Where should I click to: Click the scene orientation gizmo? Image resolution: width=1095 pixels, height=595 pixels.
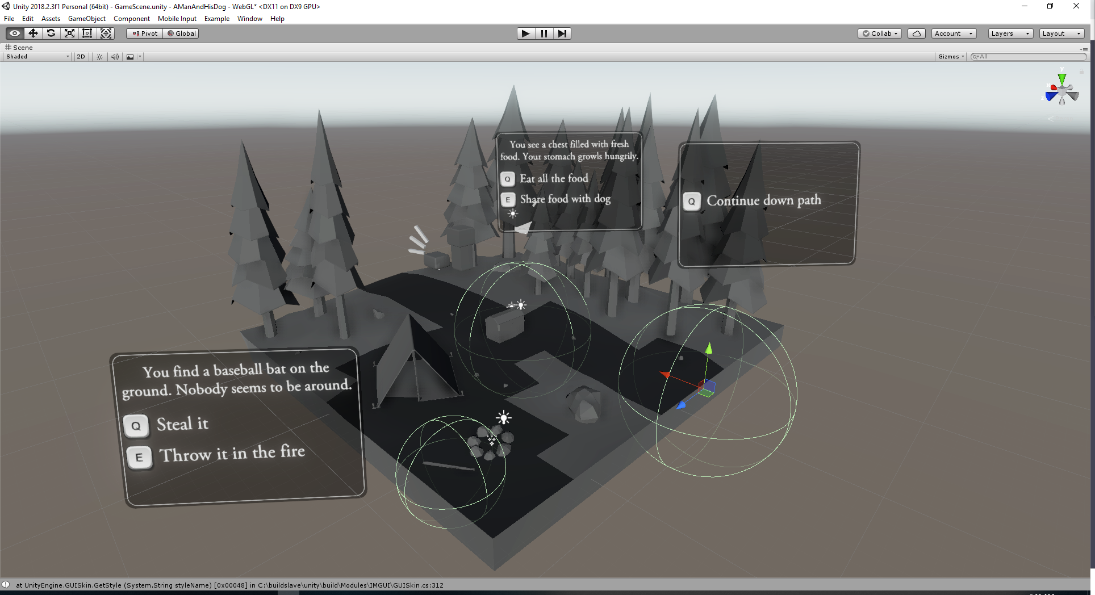1061,91
